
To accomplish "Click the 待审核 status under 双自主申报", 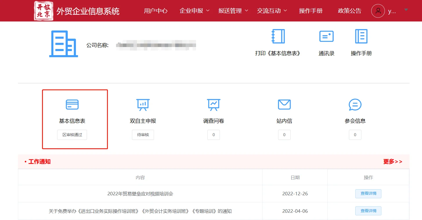I will pos(143,134).
